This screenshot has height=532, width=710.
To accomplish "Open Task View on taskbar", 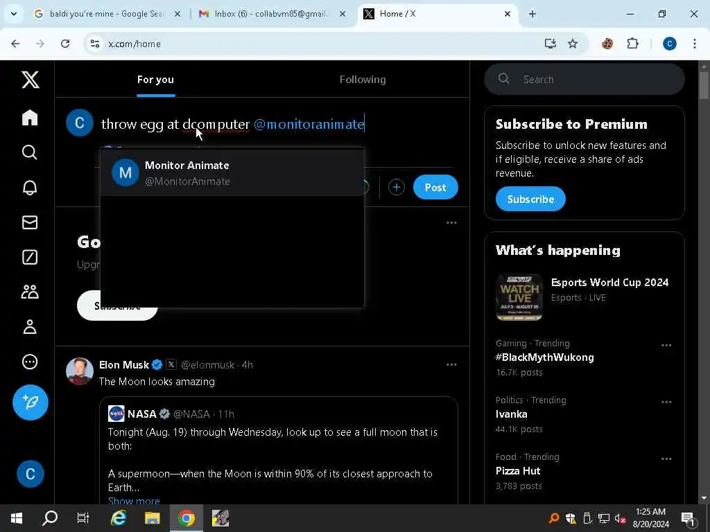I will pyautogui.click(x=83, y=518).
